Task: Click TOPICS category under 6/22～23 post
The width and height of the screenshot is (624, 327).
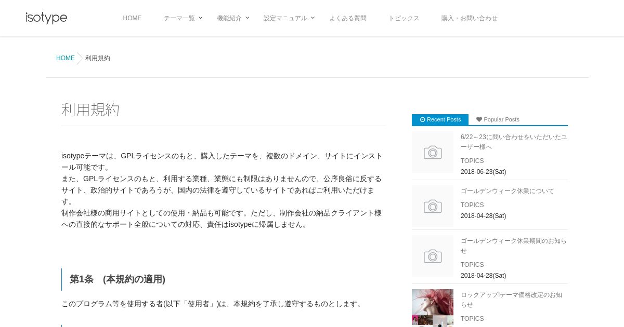Action: pos(472,161)
